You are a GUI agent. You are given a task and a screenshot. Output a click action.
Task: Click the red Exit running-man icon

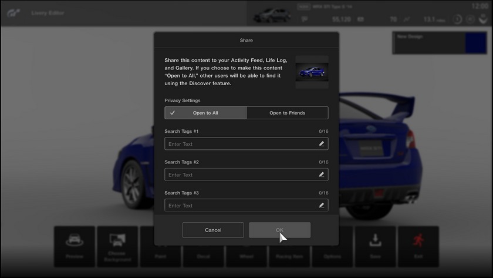(x=418, y=246)
